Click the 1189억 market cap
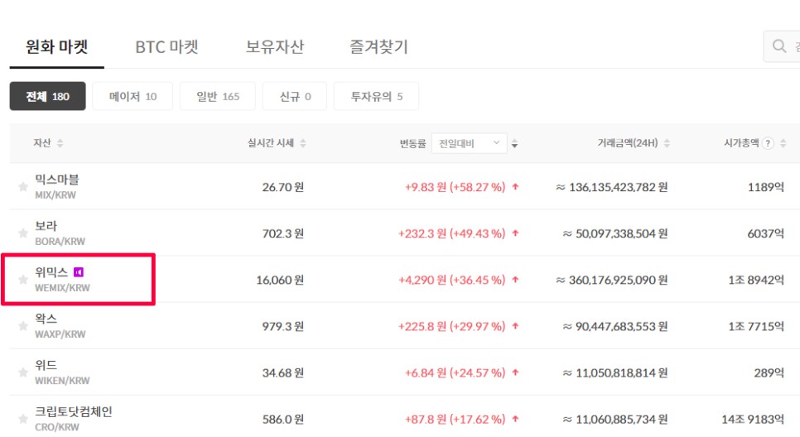This screenshot has height=437, width=800. pos(766,187)
